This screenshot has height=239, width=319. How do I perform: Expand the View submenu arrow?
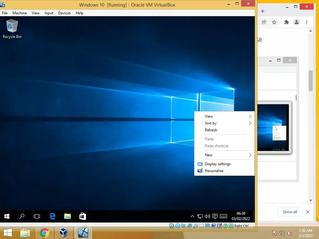[250, 116]
